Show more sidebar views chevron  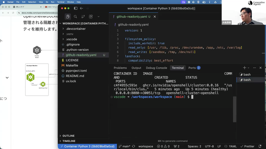pos(98,17)
